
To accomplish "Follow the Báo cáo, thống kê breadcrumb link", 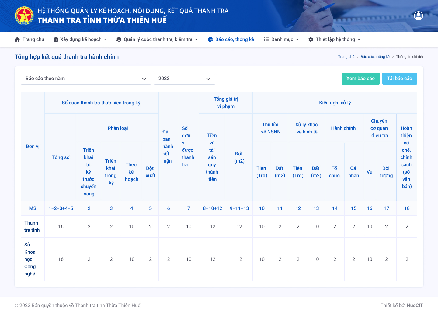I will point(375,57).
